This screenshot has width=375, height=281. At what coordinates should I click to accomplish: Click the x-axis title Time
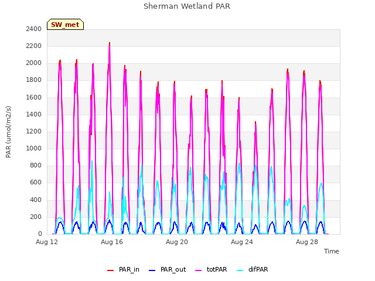pyautogui.click(x=332, y=251)
